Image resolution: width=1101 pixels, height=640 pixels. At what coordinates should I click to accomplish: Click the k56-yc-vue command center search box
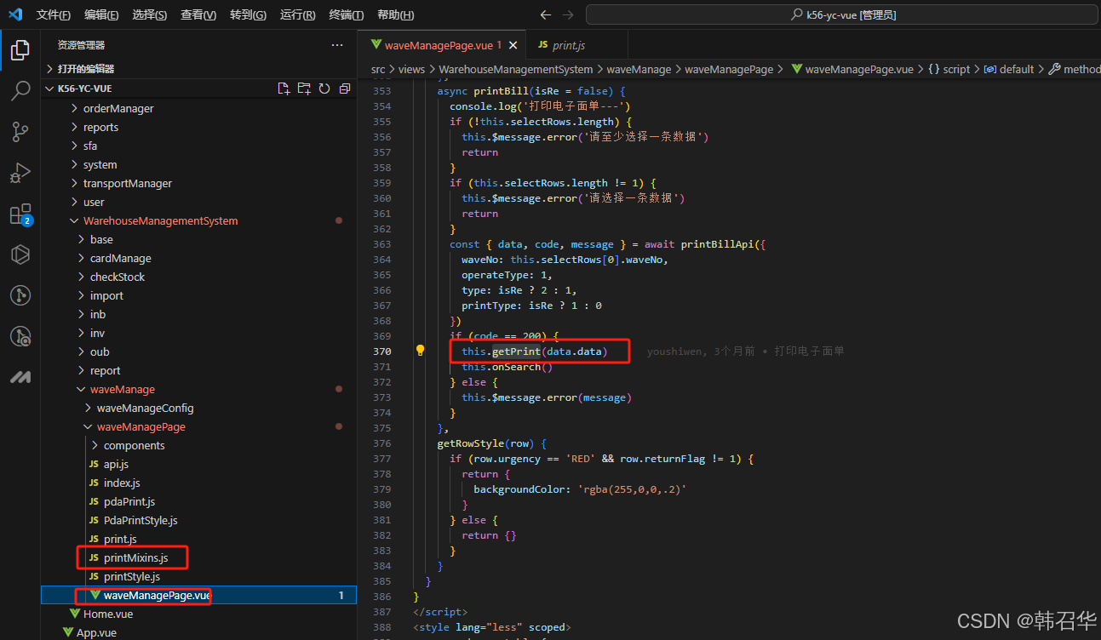[841, 14]
